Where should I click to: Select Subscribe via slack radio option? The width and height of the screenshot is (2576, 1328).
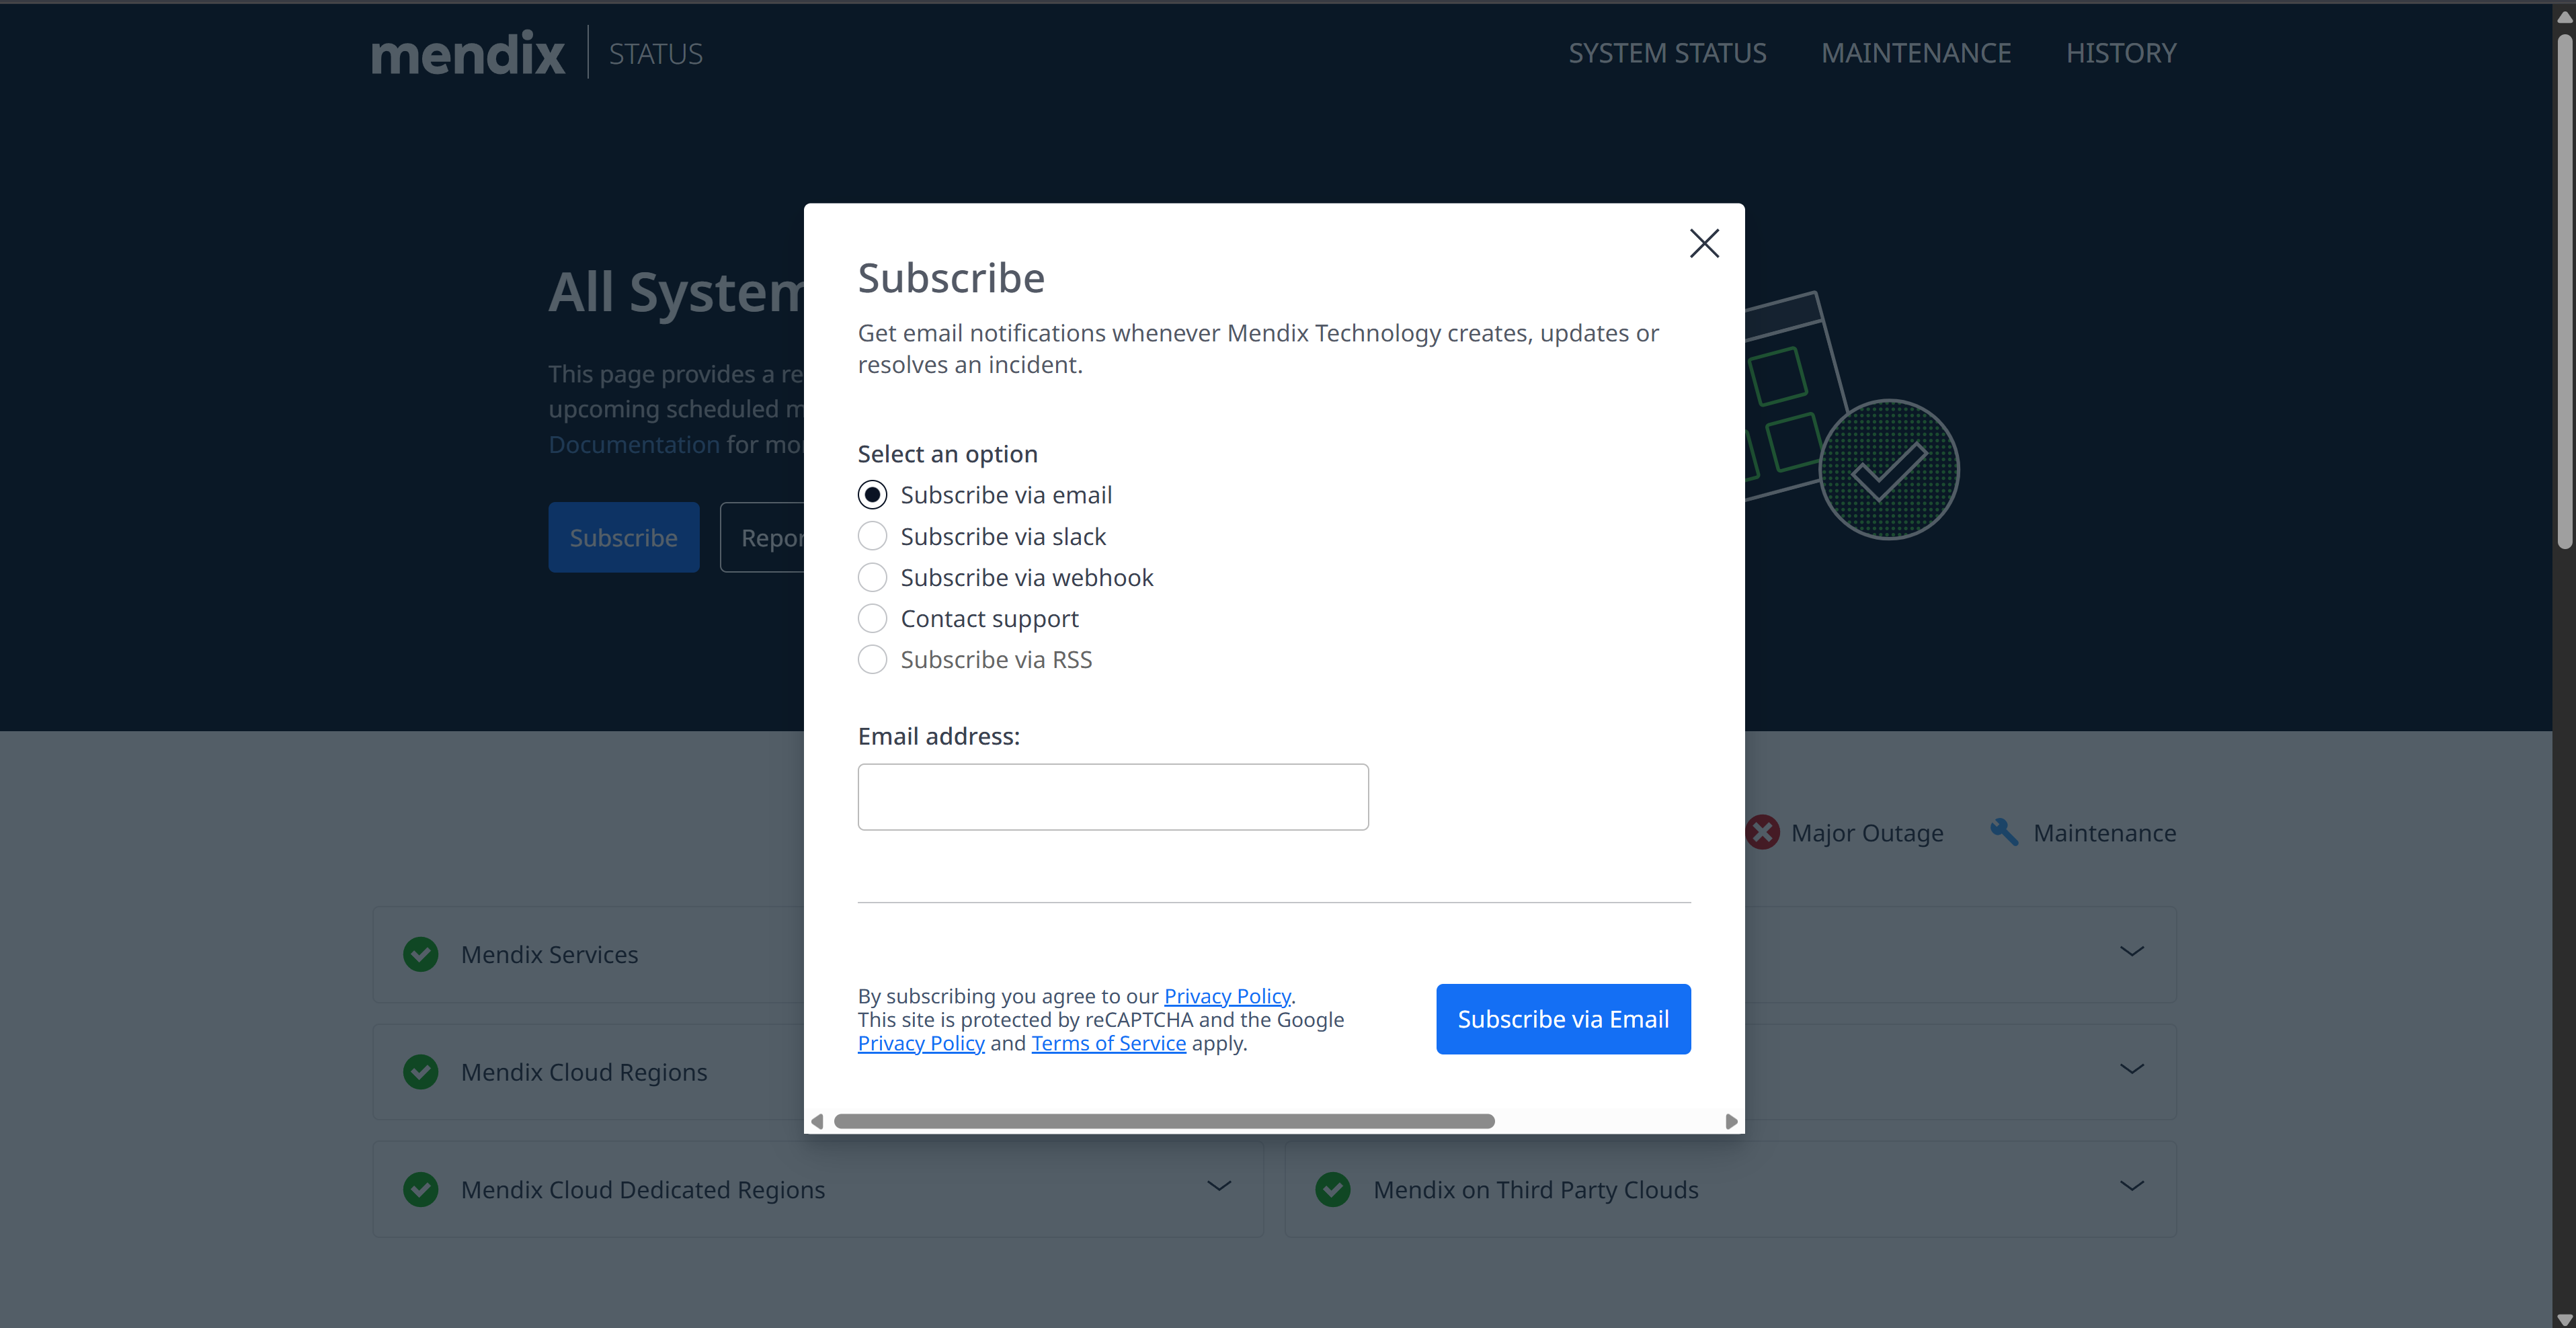(x=872, y=536)
